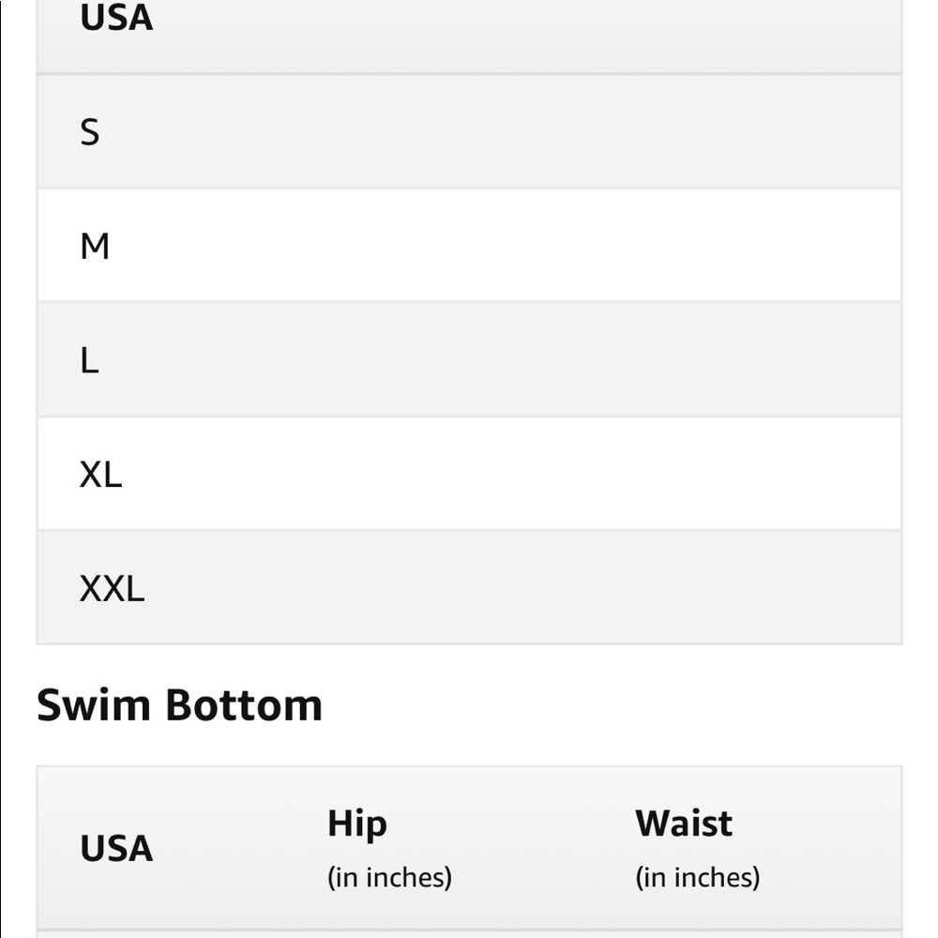Click the top table's header row
The image size is (938, 938).
tap(469, 37)
